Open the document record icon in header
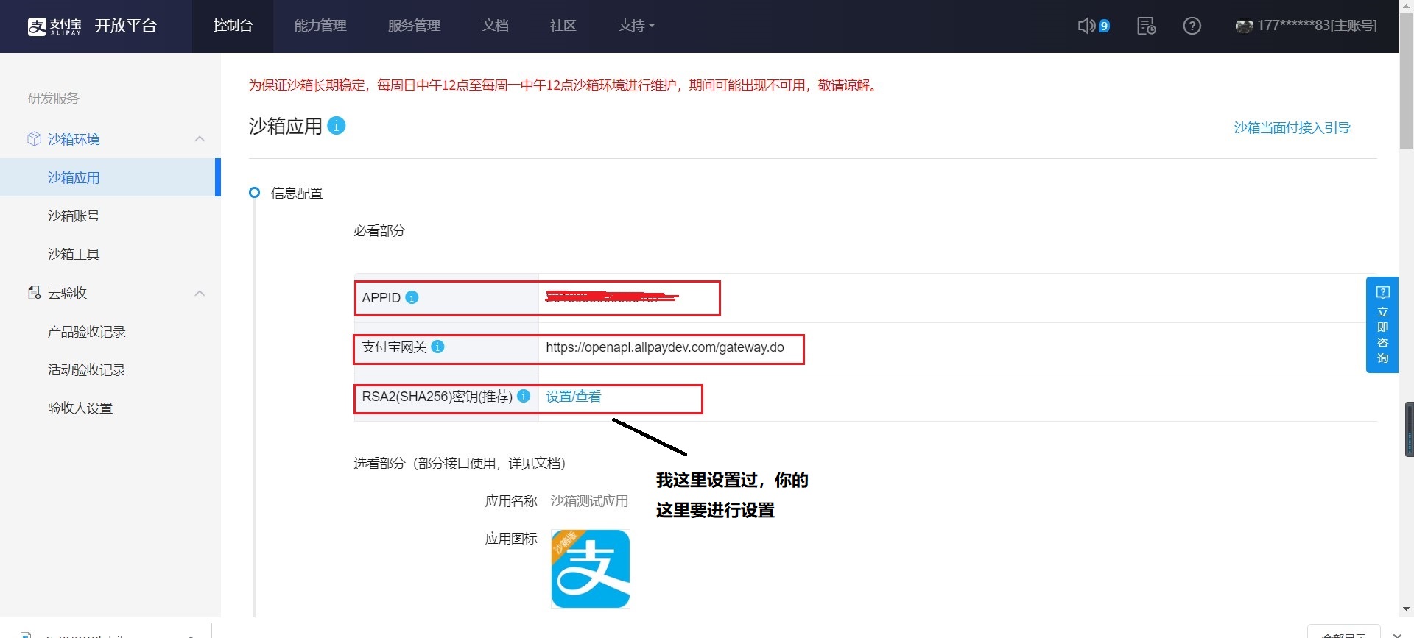 [1146, 26]
